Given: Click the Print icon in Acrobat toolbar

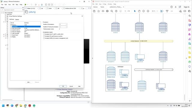Looking at the screenshot, I should click(x=107, y=11).
